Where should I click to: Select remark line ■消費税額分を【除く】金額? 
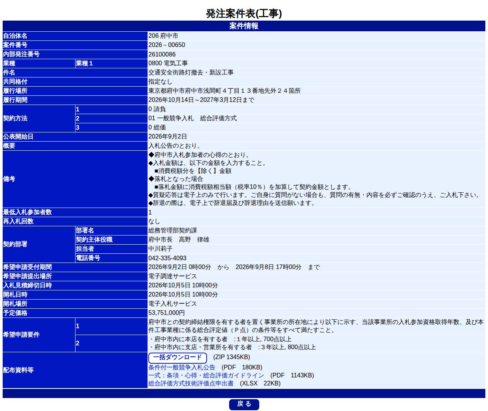pos(193,171)
